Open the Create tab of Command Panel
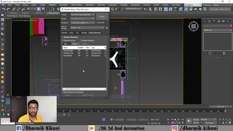The image size is (233, 131). point(205,21)
